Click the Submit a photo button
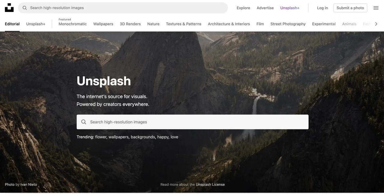 pyautogui.click(x=350, y=8)
